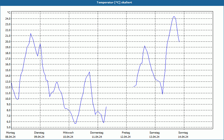Select the 23,0 value on the temperature axis

pos(8,24)
